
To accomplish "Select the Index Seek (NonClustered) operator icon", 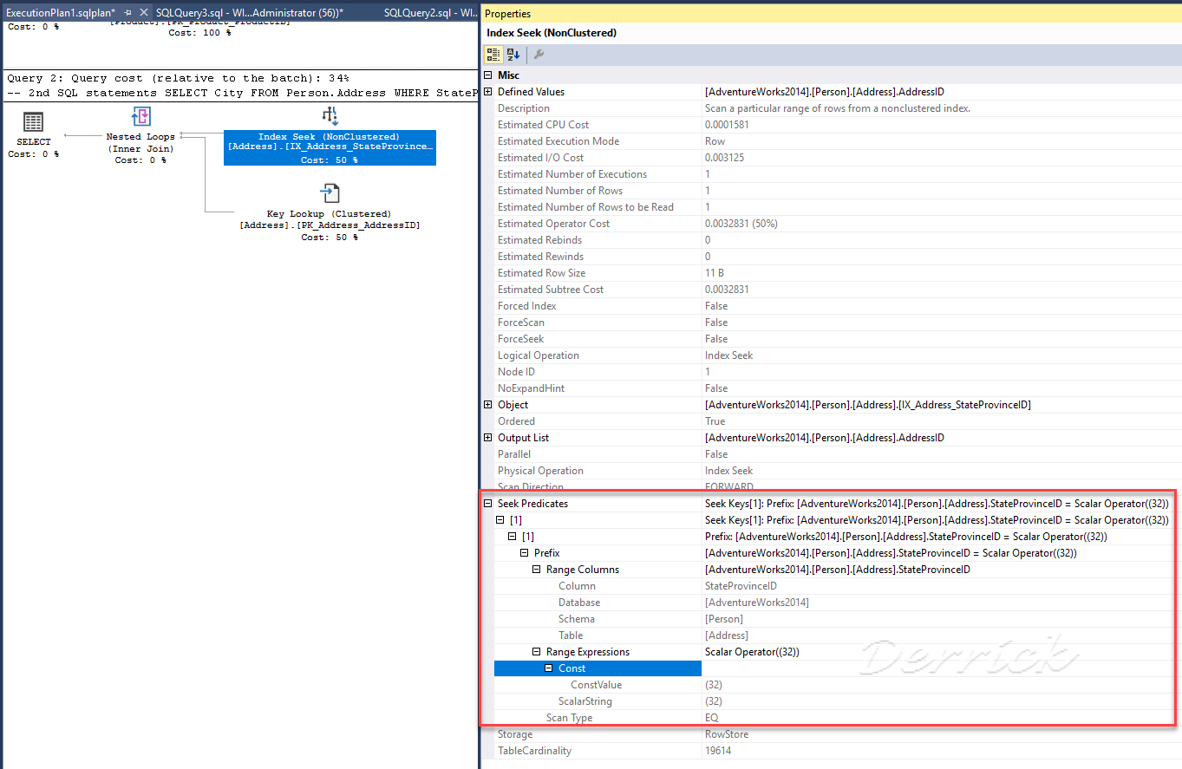I will [330, 115].
